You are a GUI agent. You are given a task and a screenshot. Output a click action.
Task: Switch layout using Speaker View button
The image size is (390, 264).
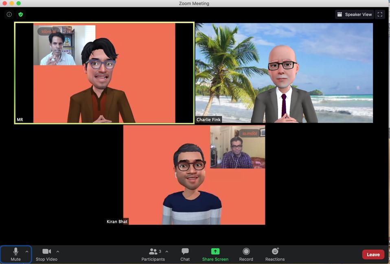click(x=354, y=14)
